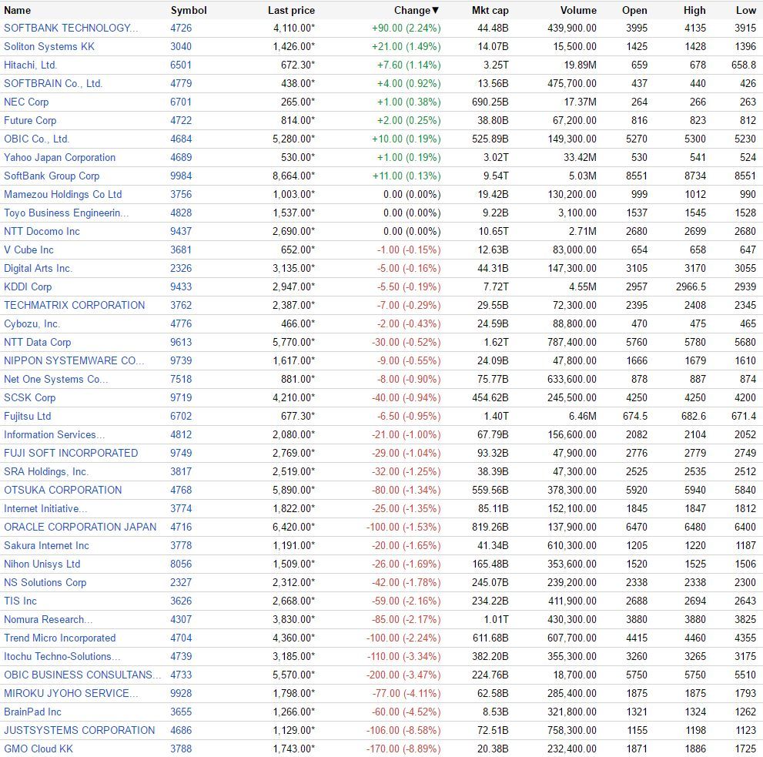
Task: Select the -170.00 (-8.89%) change value
Action: coord(404,750)
